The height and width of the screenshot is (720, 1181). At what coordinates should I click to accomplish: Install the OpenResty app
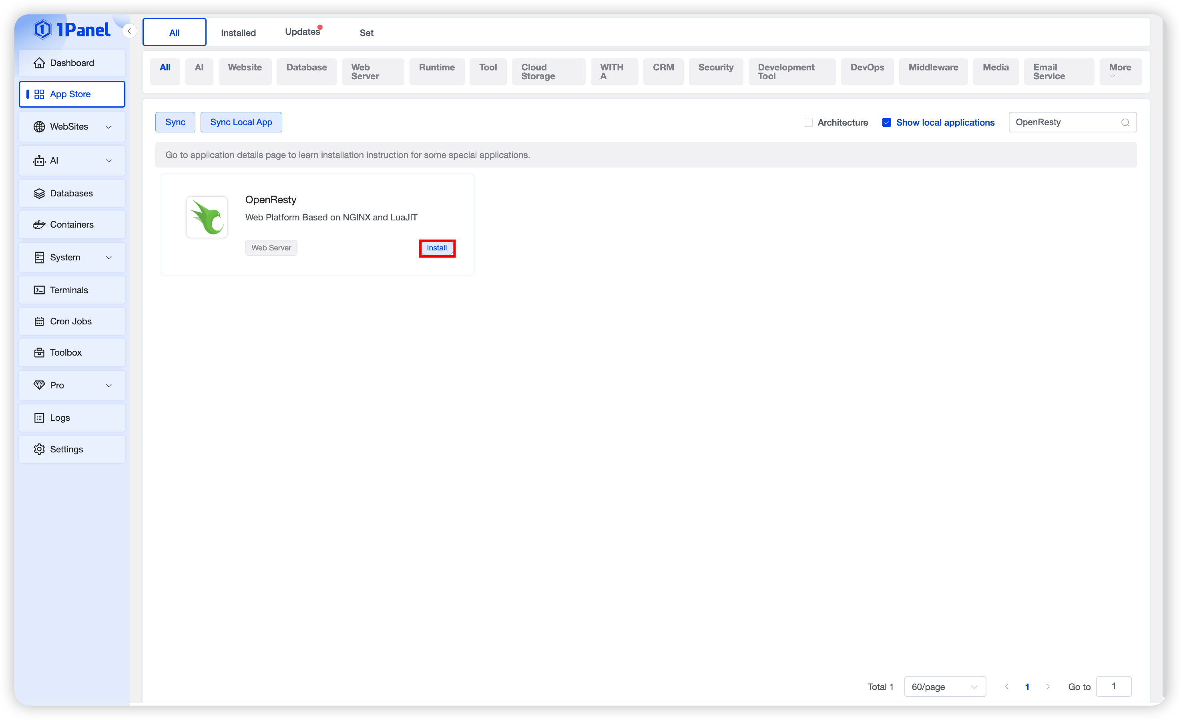(x=437, y=248)
